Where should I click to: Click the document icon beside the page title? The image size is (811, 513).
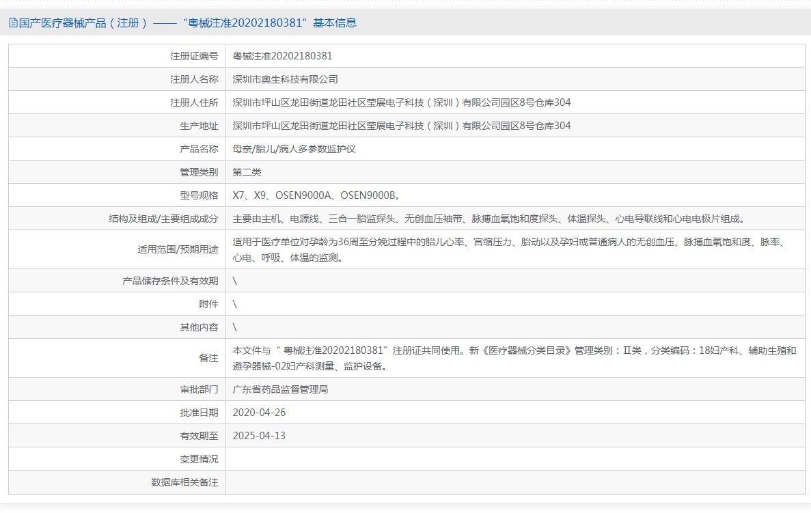click(12, 23)
